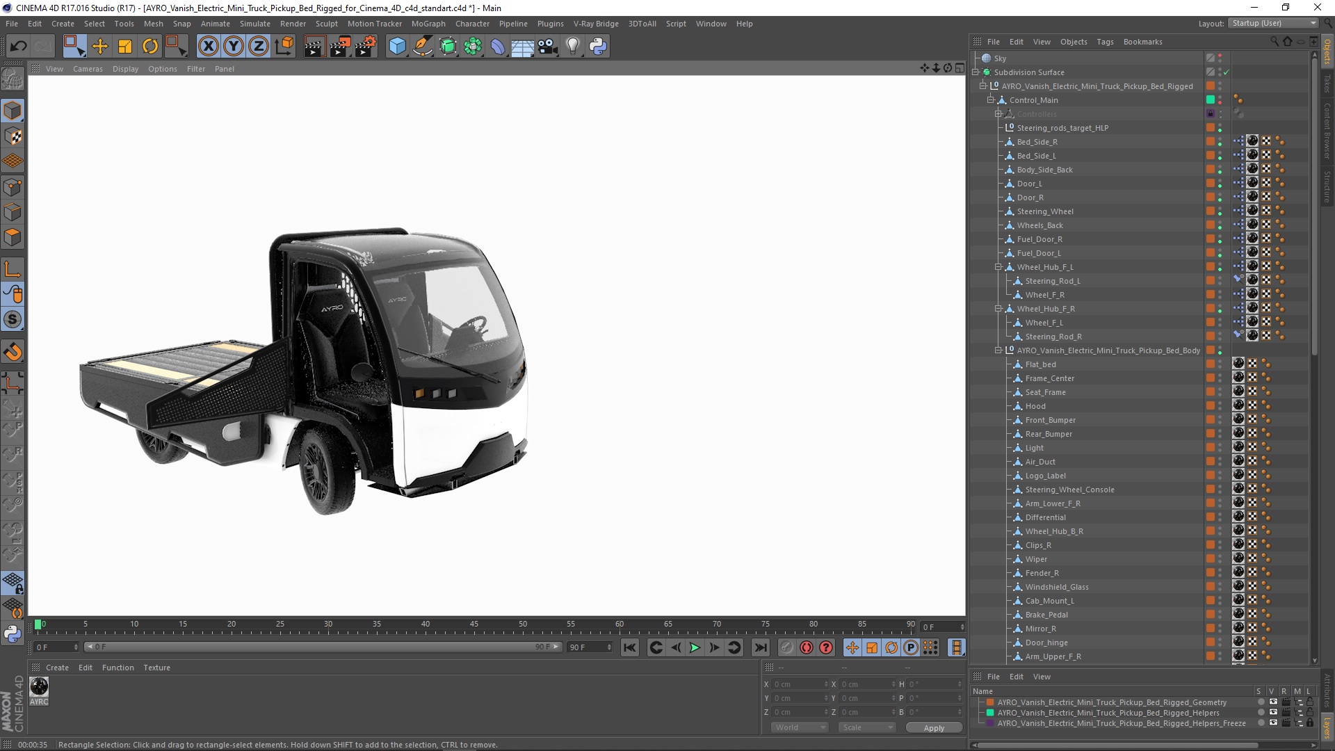The width and height of the screenshot is (1335, 751).
Task: Click the Undo arrow icon
Action: (x=19, y=47)
